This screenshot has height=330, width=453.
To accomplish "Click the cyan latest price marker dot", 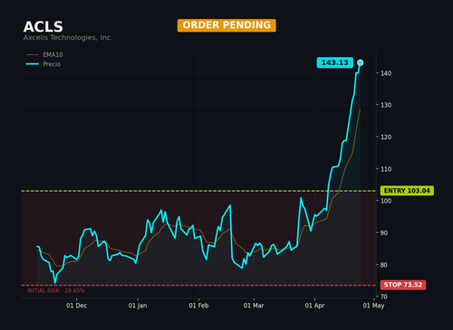I will coord(361,62).
